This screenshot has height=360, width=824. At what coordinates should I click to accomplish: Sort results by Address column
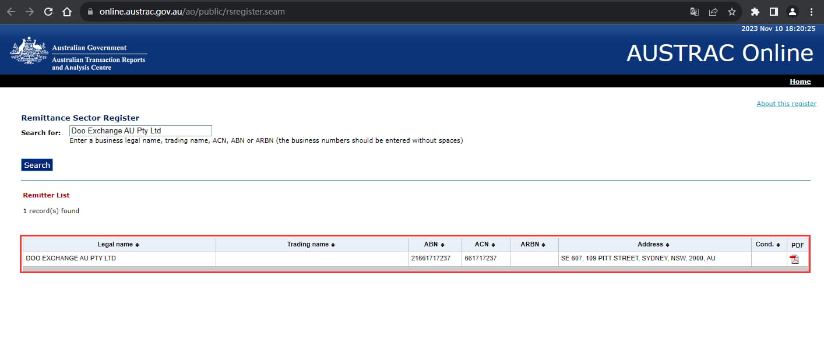tap(654, 245)
